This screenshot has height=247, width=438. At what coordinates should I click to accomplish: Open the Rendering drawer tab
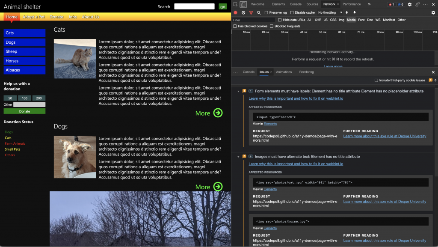[306, 72]
